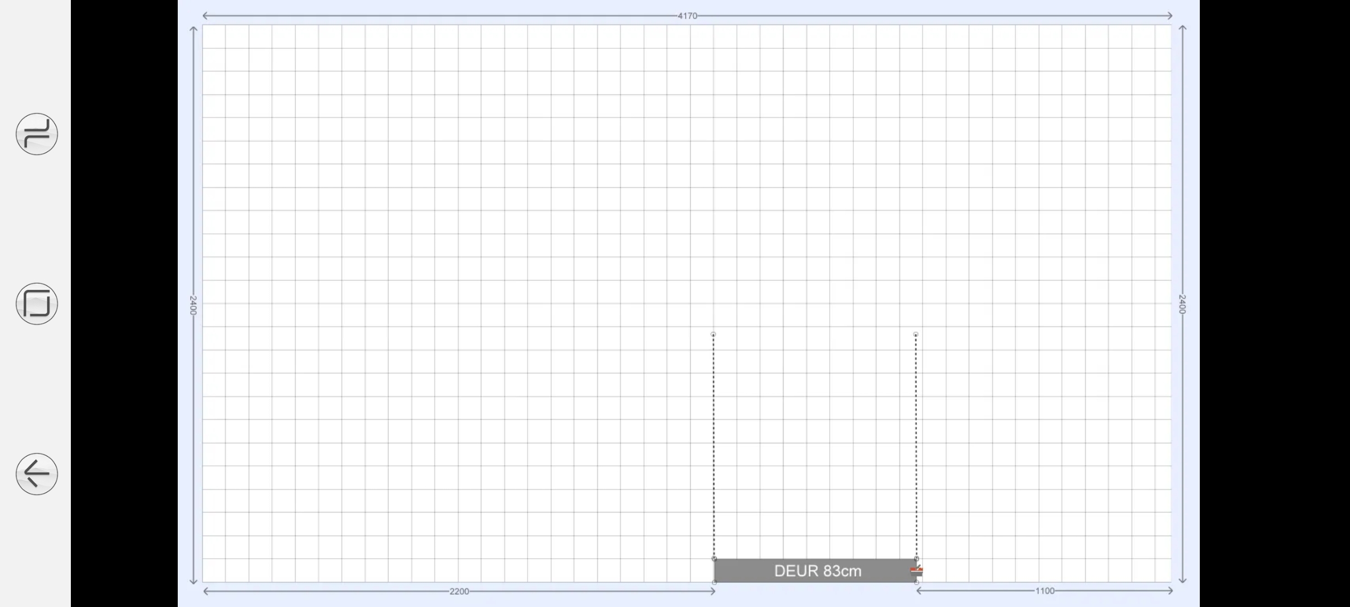Click the 4170 width dimension label
Image resolution: width=1350 pixels, height=607 pixels.
tap(687, 16)
